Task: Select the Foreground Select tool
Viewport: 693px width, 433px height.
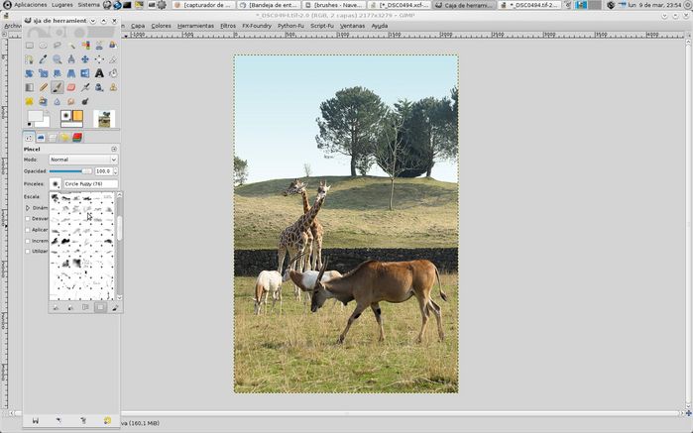Action: pyautogui.click(x=113, y=45)
